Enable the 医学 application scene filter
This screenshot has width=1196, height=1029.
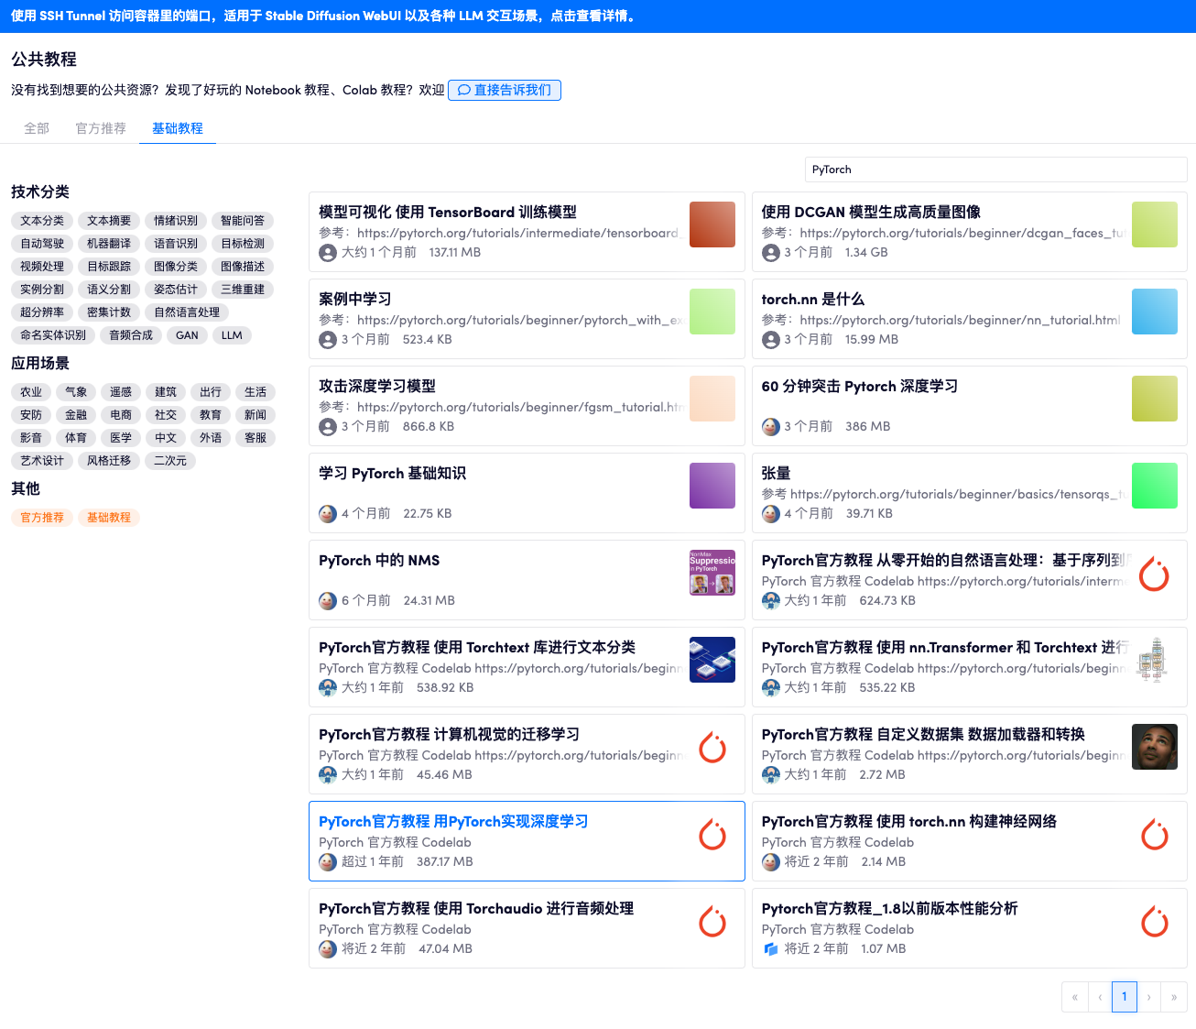click(121, 438)
